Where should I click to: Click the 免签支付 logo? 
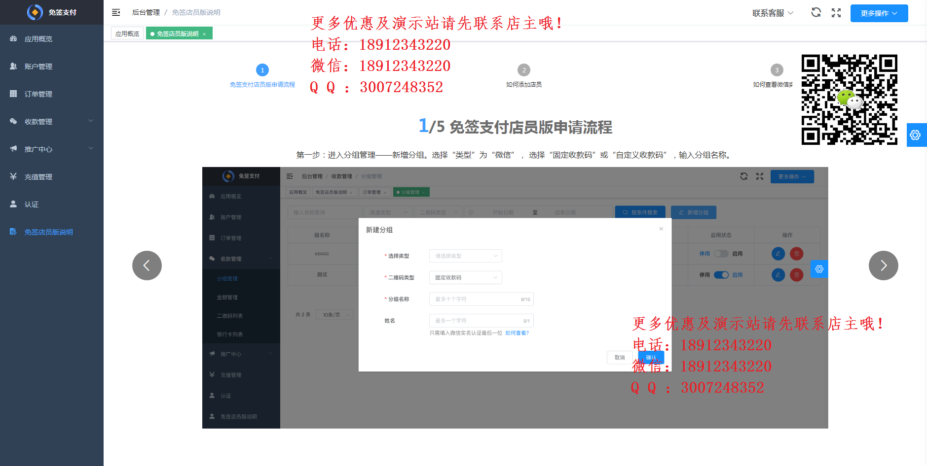click(x=52, y=12)
